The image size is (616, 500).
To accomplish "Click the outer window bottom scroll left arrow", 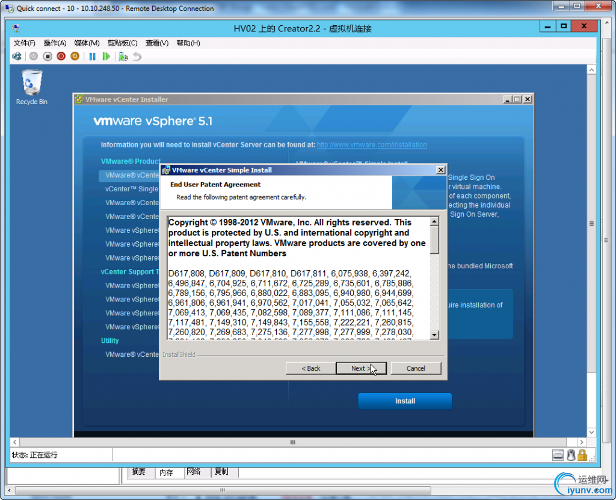I will pyautogui.click(x=9, y=490).
